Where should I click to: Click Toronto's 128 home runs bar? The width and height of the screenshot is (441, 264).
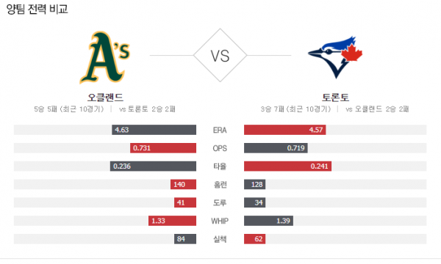click(x=255, y=184)
